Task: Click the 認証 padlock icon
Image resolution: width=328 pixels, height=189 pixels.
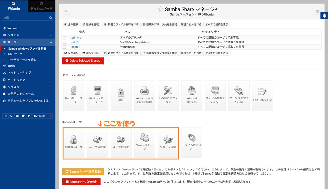Action: click(121, 95)
